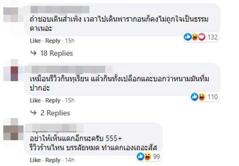Like the first comment about สำเพ็ง
Screen dimensions: 239x166
click(x=35, y=41)
